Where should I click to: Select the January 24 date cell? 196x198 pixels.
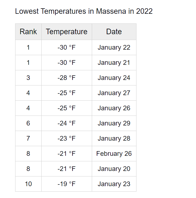tap(114, 78)
